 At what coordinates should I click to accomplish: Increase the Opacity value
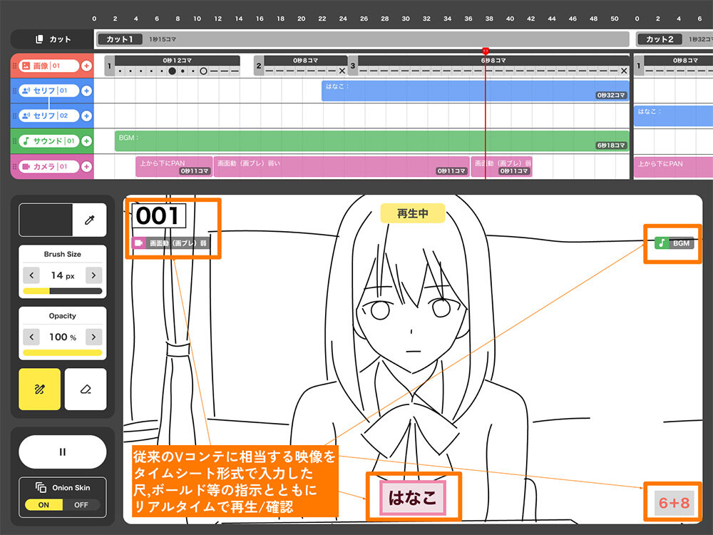tap(93, 337)
